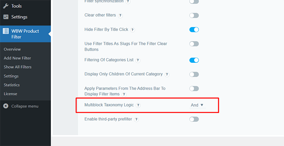Click help icon next to Display Only Children
Screen dimensions: 284x146
click(x=167, y=74)
